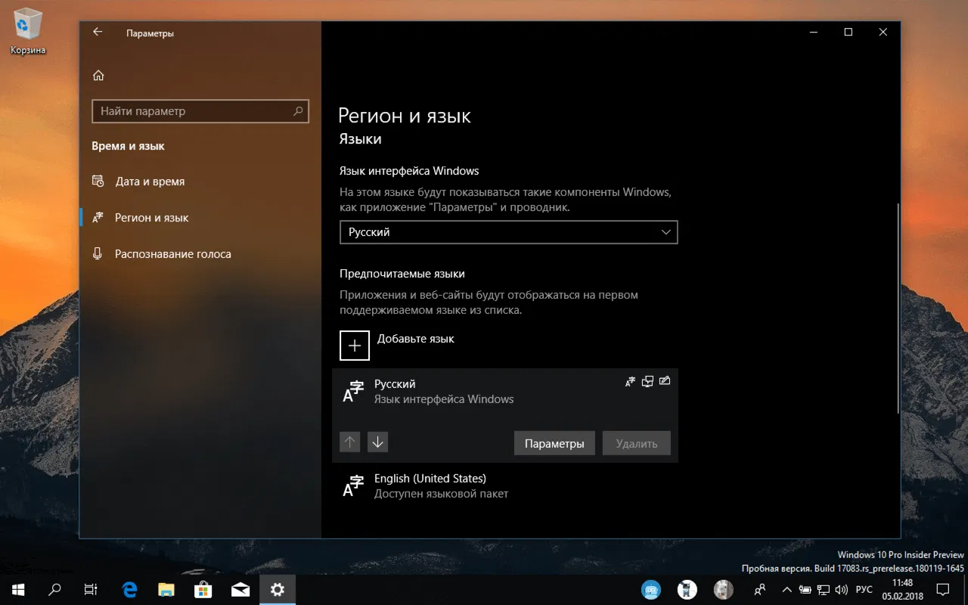
Task: Open the volume icon in system tray
Action: pos(842,589)
